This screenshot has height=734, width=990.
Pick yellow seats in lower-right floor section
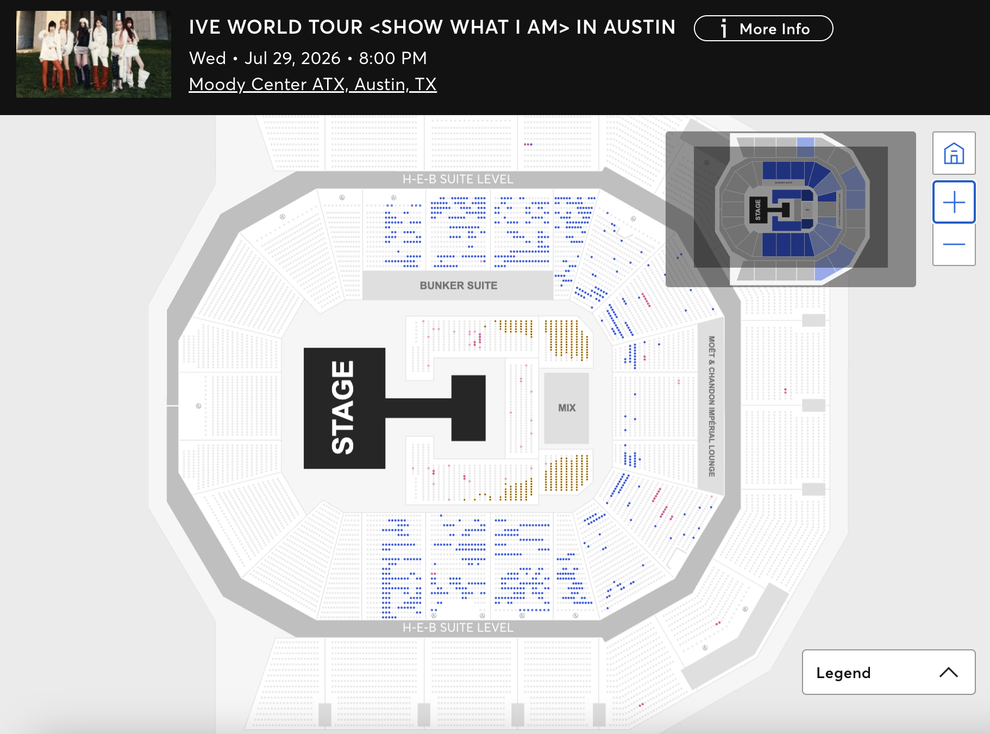567,473
